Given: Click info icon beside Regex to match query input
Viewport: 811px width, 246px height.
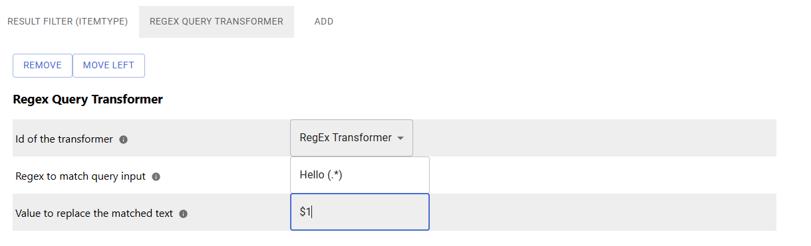Looking at the screenshot, I should [156, 177].
